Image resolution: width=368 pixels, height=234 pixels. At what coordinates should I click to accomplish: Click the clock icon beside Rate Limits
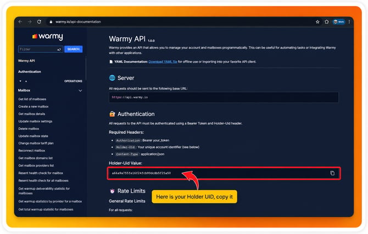point(112,191)
